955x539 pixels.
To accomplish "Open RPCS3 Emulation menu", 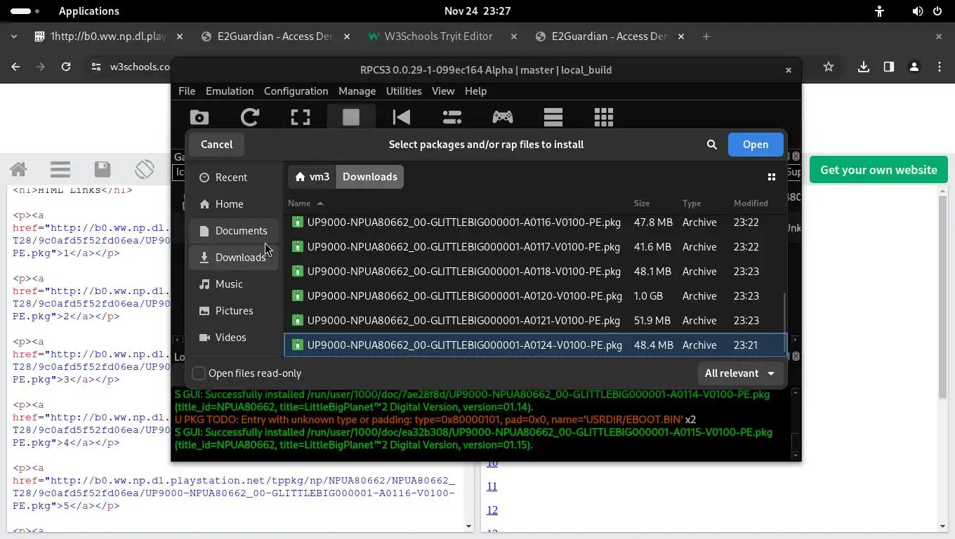I will pyautogui.click(x=230, y=91).
